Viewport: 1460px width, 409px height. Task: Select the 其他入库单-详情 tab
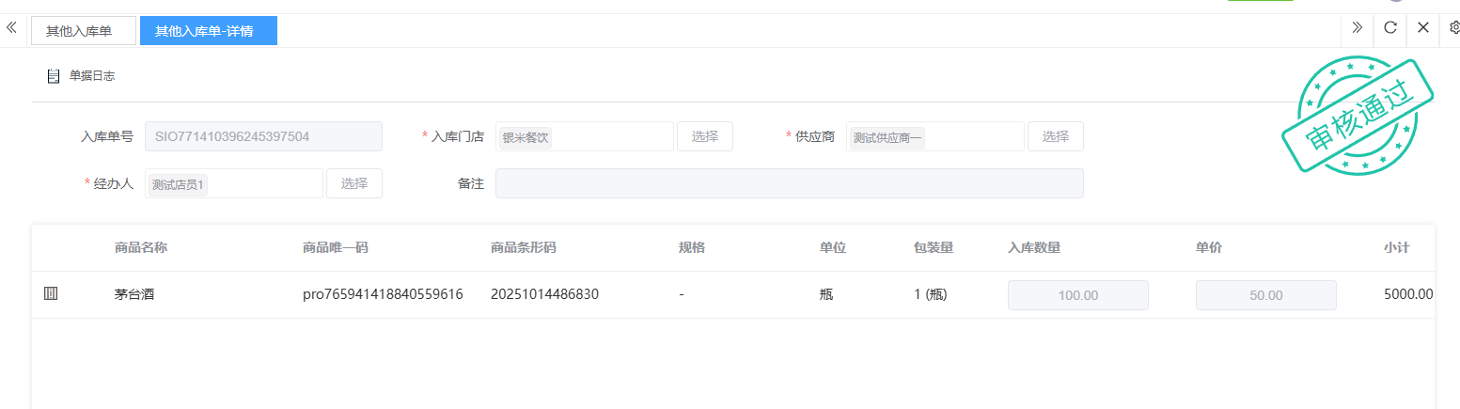coord(208,31)
